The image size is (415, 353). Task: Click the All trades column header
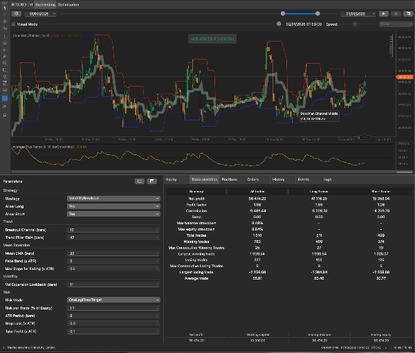[x=257, y=191]
